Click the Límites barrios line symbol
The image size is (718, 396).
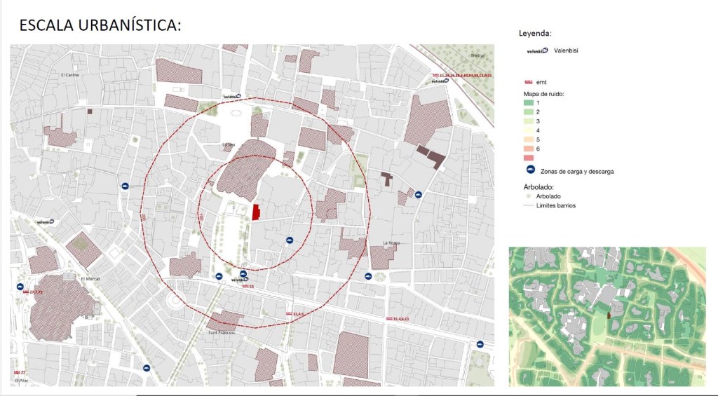[529, 206]
